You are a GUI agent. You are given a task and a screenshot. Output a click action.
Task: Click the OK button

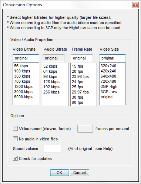click(x=60, y=173)
